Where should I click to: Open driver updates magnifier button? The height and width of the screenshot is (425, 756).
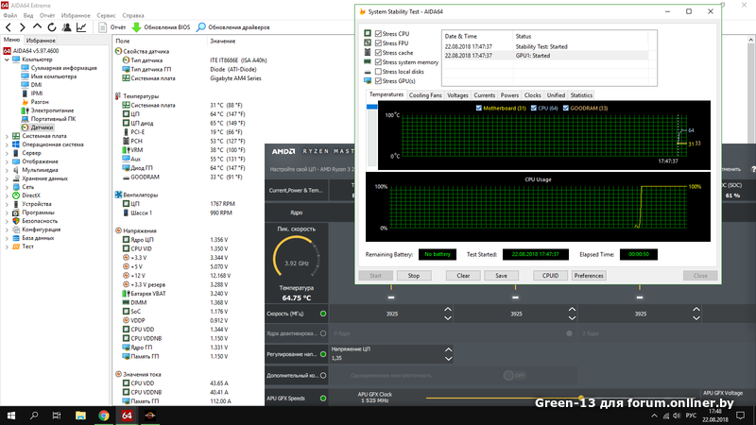coord(201,27)
